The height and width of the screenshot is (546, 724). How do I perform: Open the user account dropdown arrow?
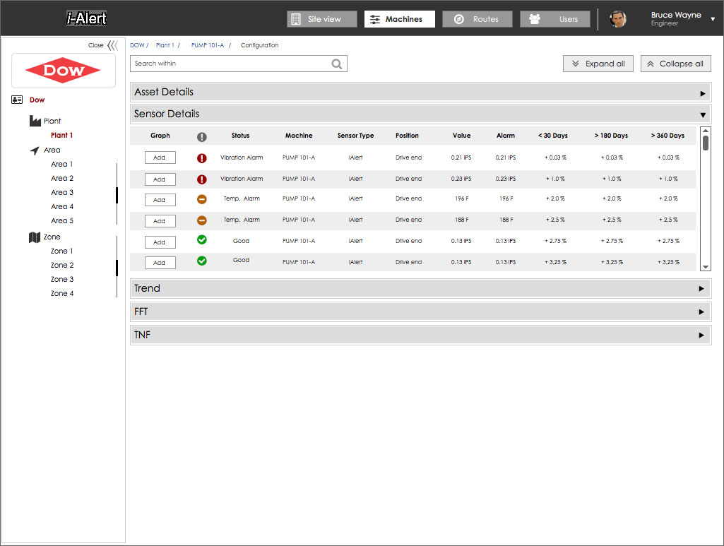[713, 20]
